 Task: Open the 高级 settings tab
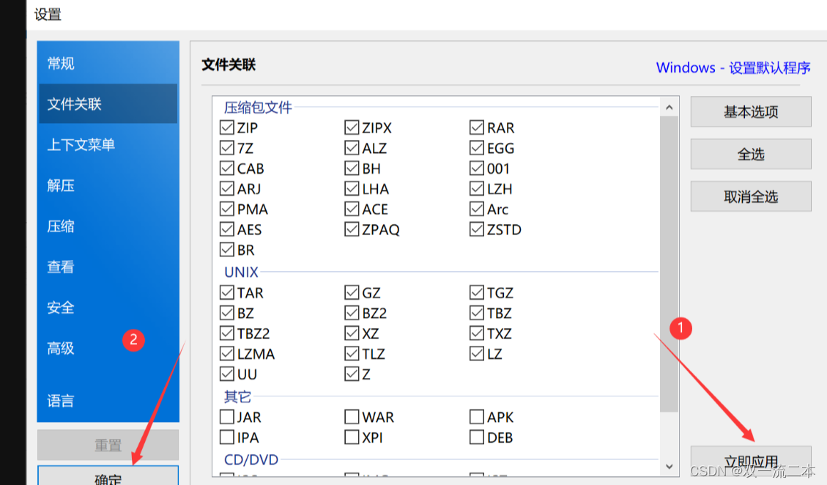(108, 348)
